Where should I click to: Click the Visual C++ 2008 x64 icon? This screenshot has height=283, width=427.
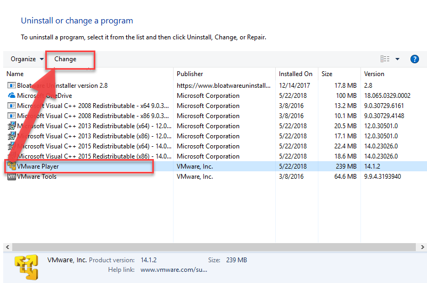tap(11, 105)
